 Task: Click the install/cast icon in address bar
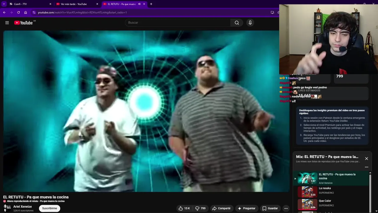pos(272,12)
